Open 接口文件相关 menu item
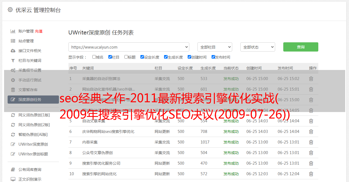This screenshot has width=349, height=182. 30,51
